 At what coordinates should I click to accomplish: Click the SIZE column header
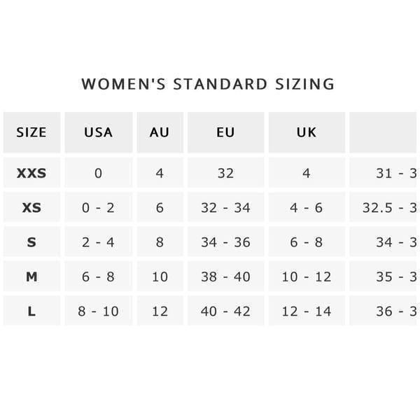point(31,132)
